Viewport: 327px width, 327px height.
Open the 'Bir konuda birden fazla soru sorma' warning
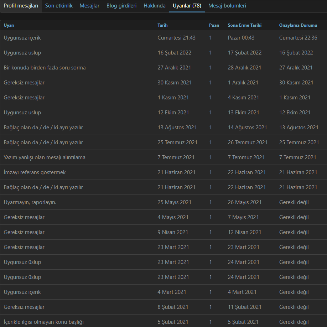[45, 68]
